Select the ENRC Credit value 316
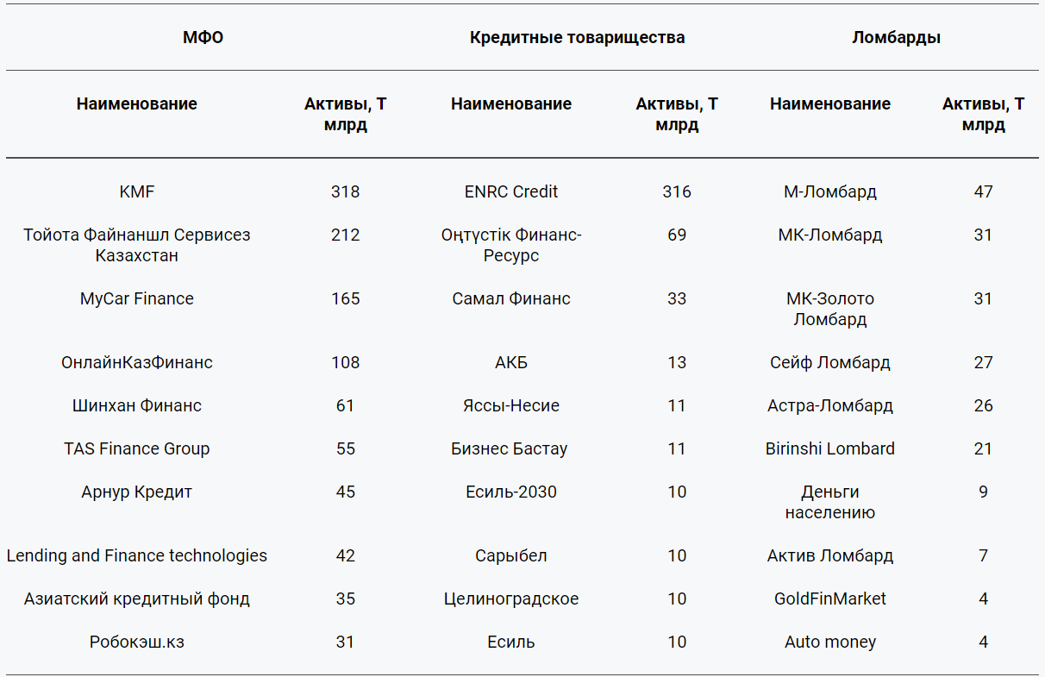Viewport: 1045px width, 677px height. click(677, 191)
